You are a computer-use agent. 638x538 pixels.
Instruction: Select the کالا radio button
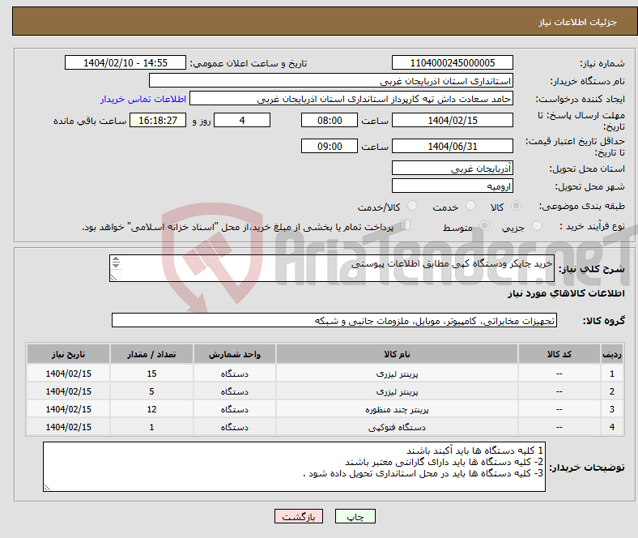[517, 207]
